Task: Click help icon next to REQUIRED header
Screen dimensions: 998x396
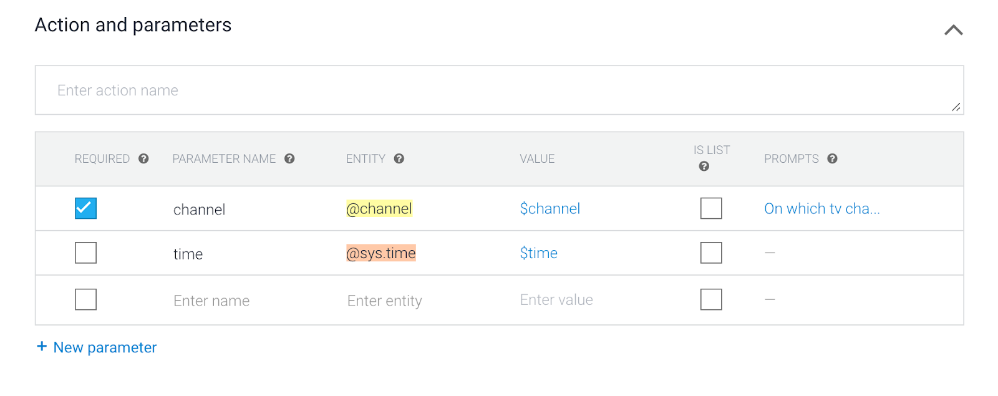Action: (x=143, y=159)
